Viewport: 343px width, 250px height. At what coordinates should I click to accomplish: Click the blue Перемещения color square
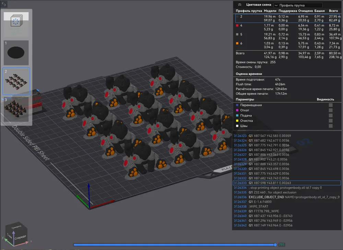(237, 105)
